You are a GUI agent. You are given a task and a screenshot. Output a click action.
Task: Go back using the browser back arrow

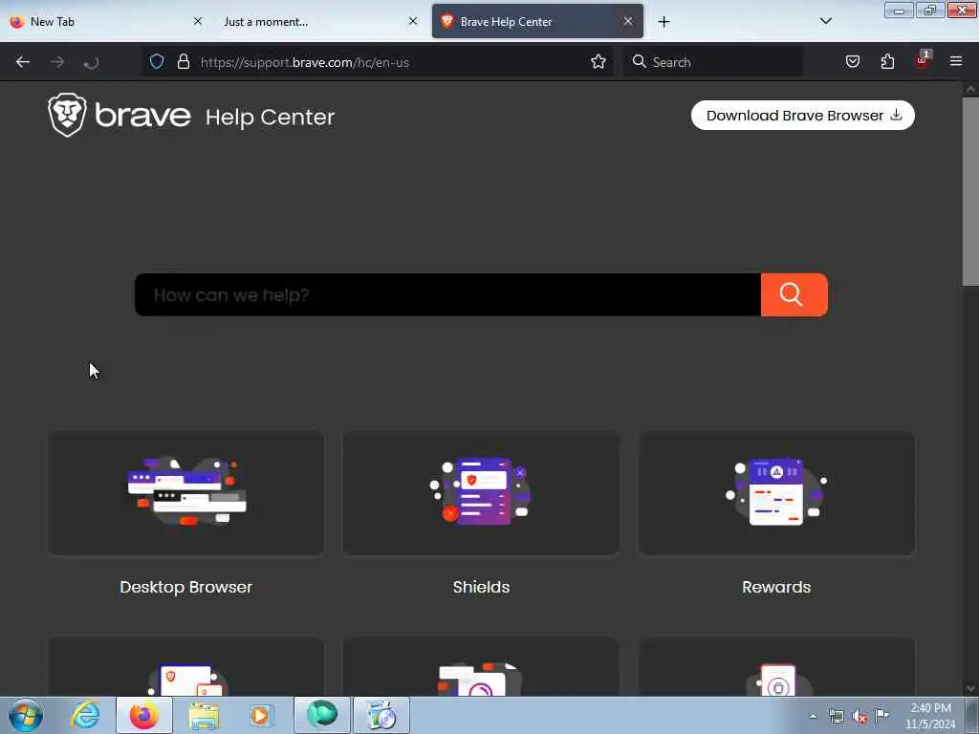click(x=23, y=62)
